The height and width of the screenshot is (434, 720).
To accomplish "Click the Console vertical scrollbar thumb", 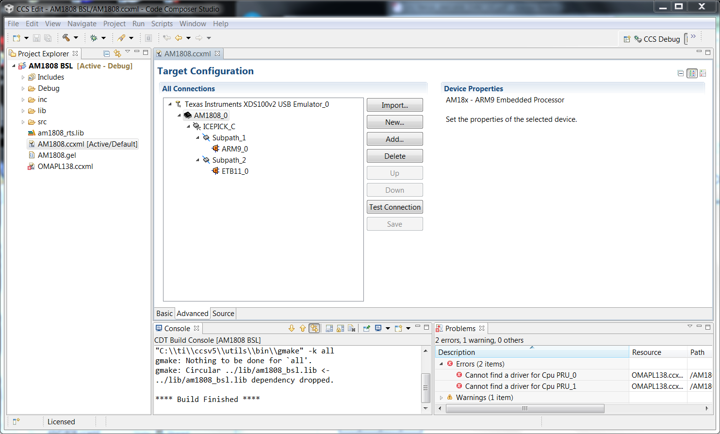I will pyautogui.click(x=425, y=388).
